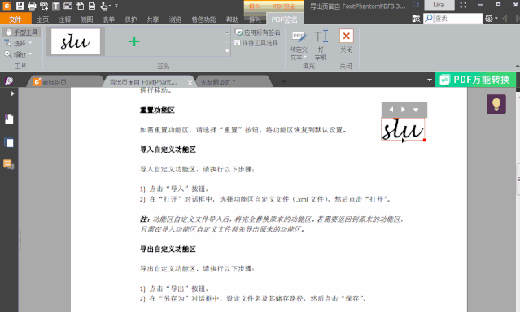
Task: Open the 文件 file menu
Action: pos(15,19)
